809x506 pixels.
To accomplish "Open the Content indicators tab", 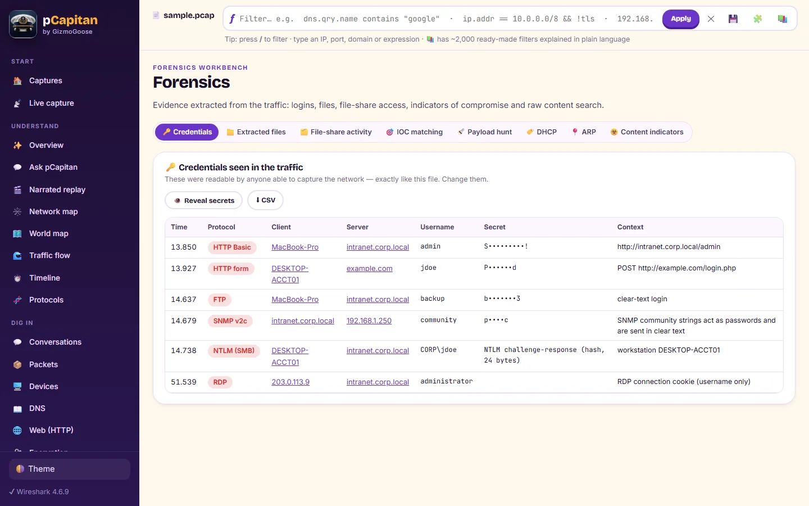I will tap(647, 132).
